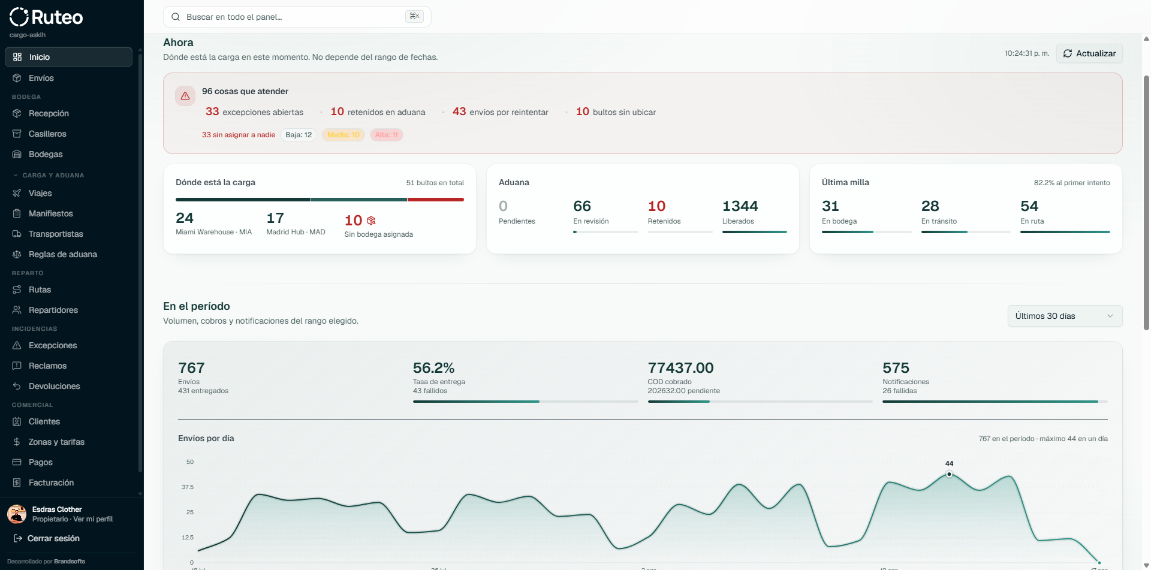Open the Pagos section

click(68, 462)
